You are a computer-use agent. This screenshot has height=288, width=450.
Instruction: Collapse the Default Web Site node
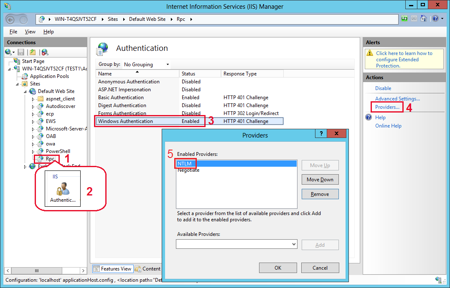pos(25,92)
